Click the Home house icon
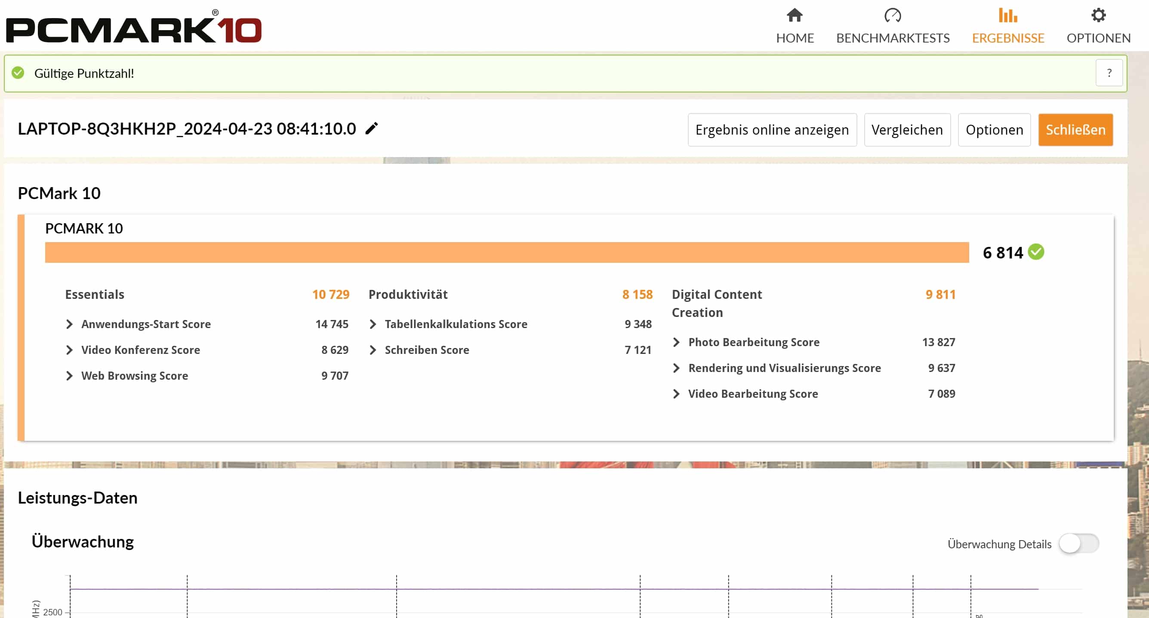This screenshot has height=618, width=1149. point(795,15)
